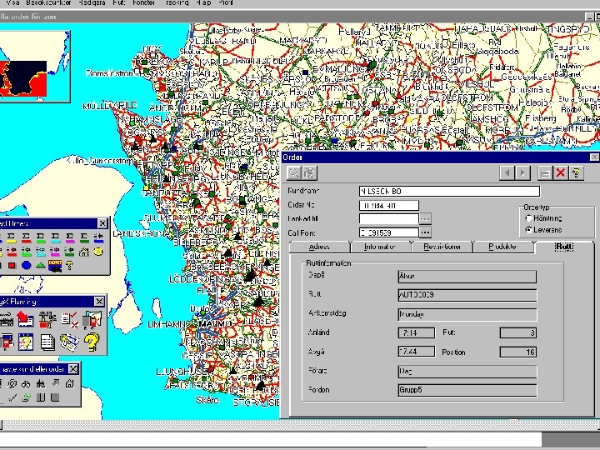
Task: Select the red arrows line tool
Action: coord(12,252)
